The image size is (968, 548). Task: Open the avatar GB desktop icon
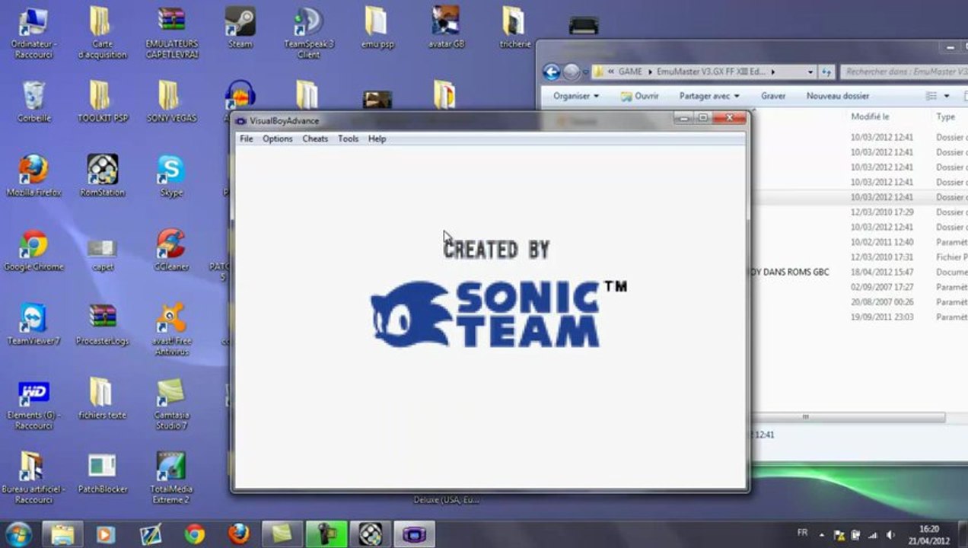point(446,27)
